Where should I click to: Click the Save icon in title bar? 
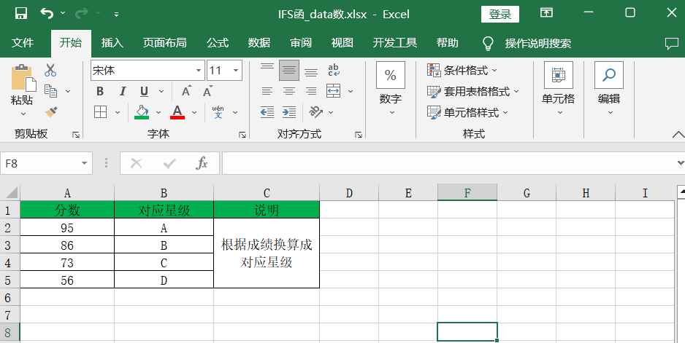21,14
